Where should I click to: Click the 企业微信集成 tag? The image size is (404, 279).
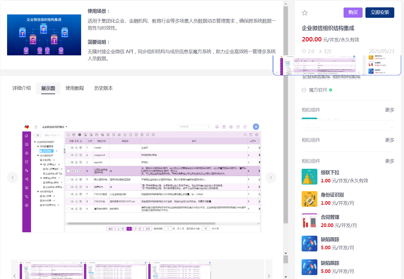tap(316, 77)
